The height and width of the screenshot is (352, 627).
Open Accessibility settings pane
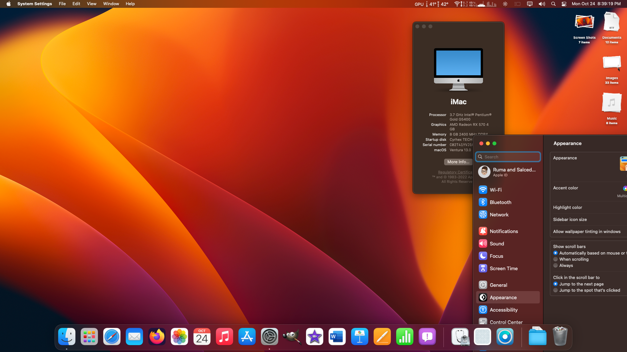(503, 310)
